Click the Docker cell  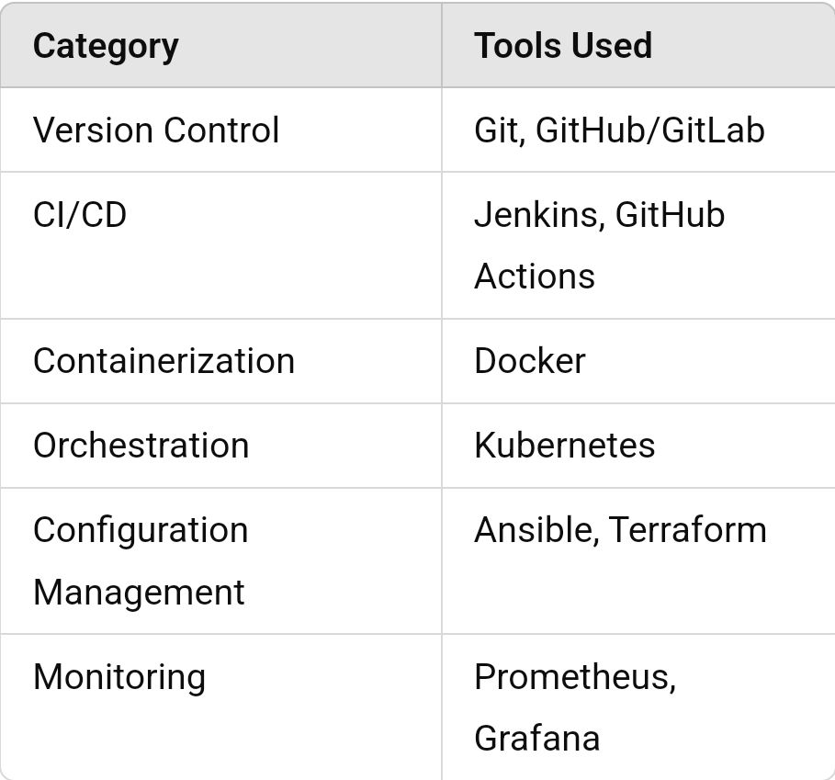click(x=529, y=361)
